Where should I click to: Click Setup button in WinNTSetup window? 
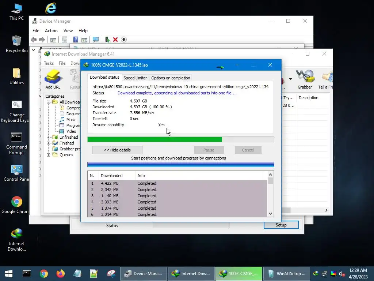pos(281,225)
